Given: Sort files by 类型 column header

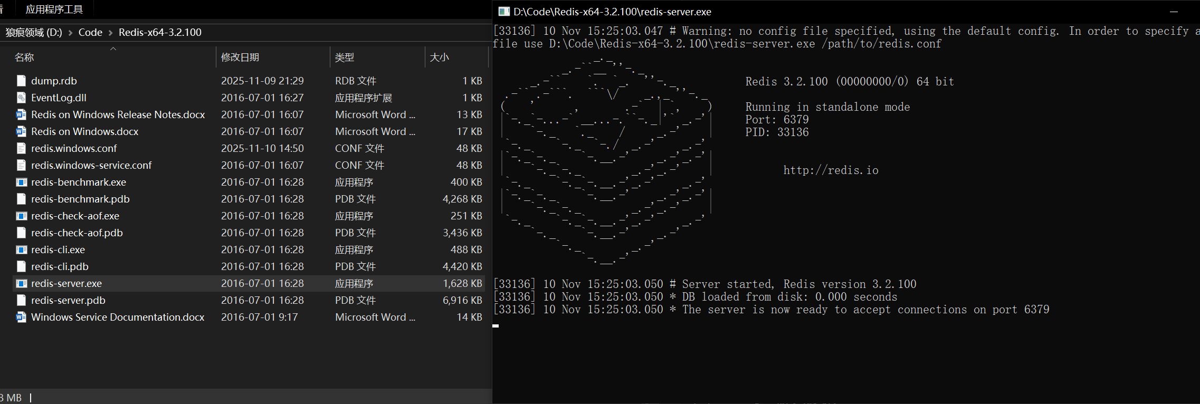Looking at the screenshot, I should pyautogui.click(x=345, y=57).
